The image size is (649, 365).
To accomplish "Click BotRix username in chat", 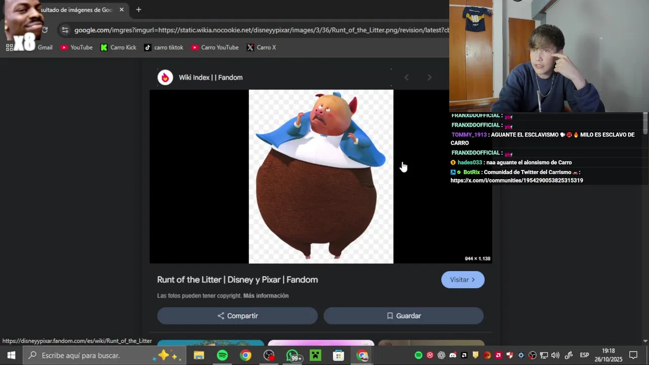I will tap(472, 172).
